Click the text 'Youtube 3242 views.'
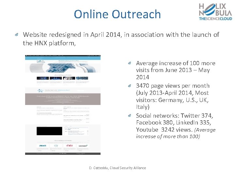Viewport: 235px width, 176px height. [164, 130]
